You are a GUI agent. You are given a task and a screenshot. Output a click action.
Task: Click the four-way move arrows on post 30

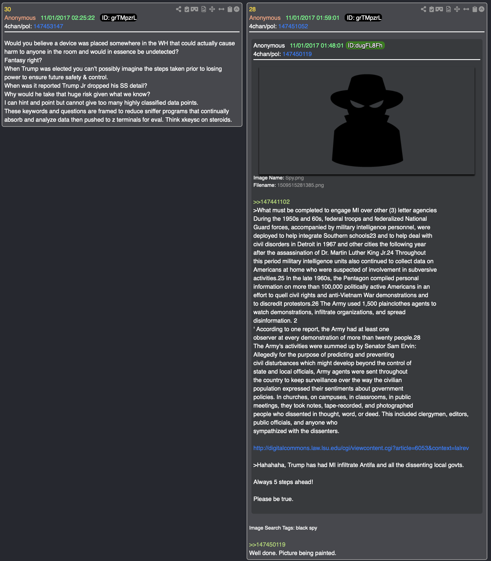[212, 9]
